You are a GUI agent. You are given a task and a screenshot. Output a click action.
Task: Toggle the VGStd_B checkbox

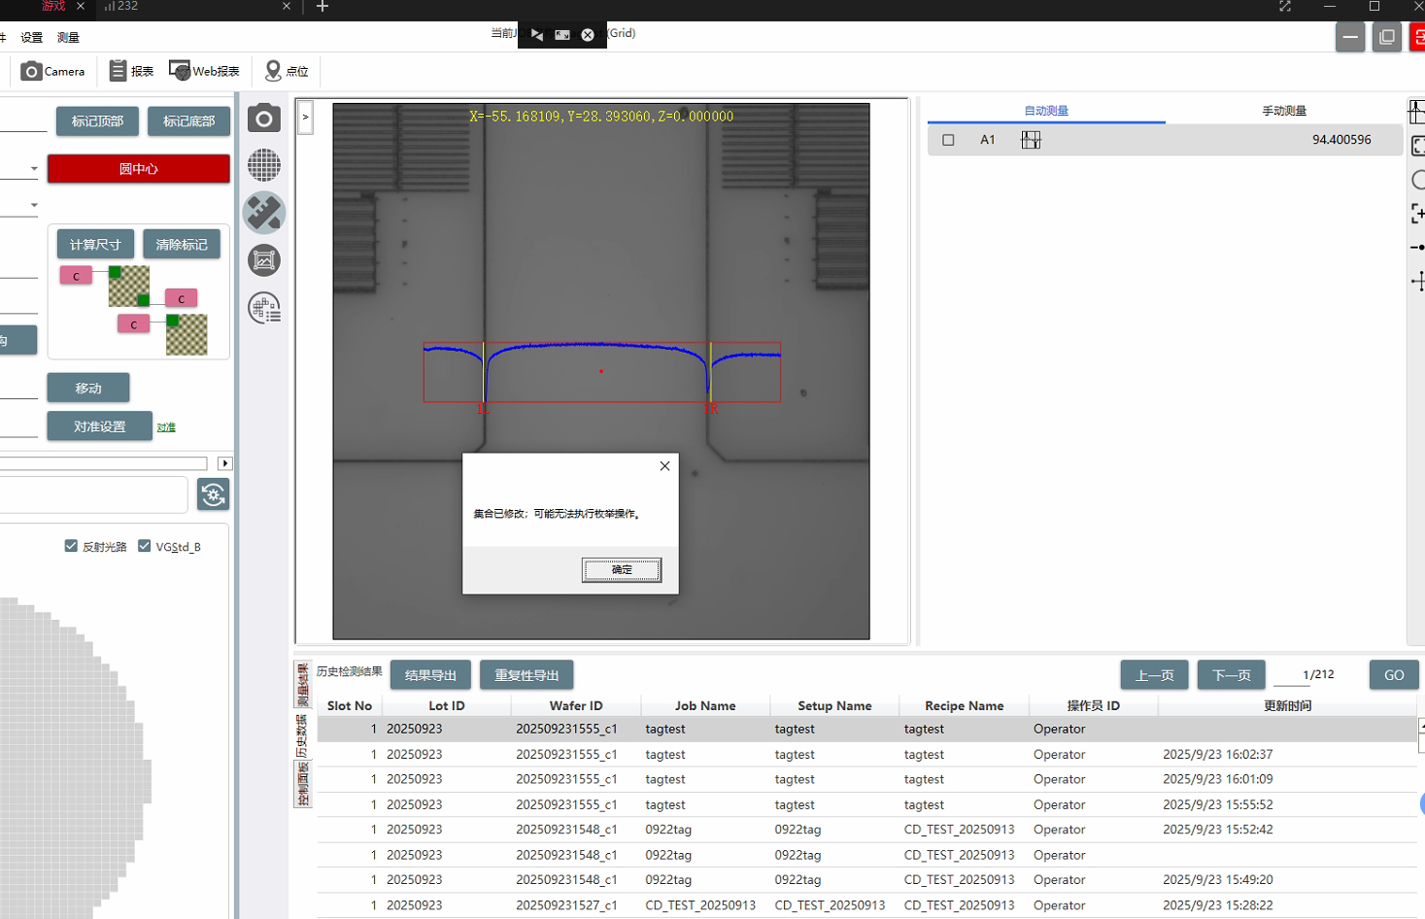pos(145,546)
